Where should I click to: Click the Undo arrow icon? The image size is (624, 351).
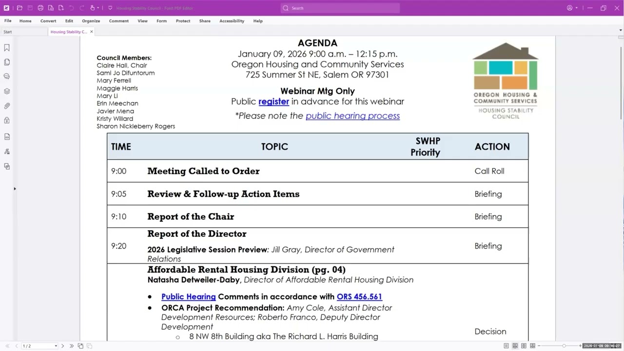pyautogui.click(x=71, y=8)
